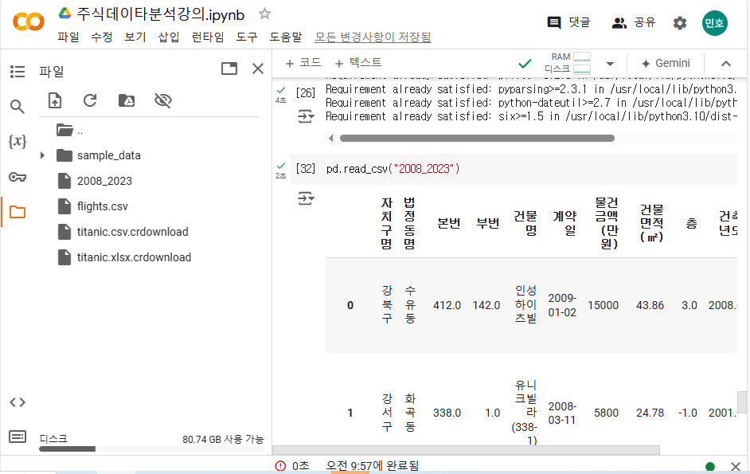This screenshot has width=750, height=474.
Task: Open the 도구 menu
Action: (247, 37)
